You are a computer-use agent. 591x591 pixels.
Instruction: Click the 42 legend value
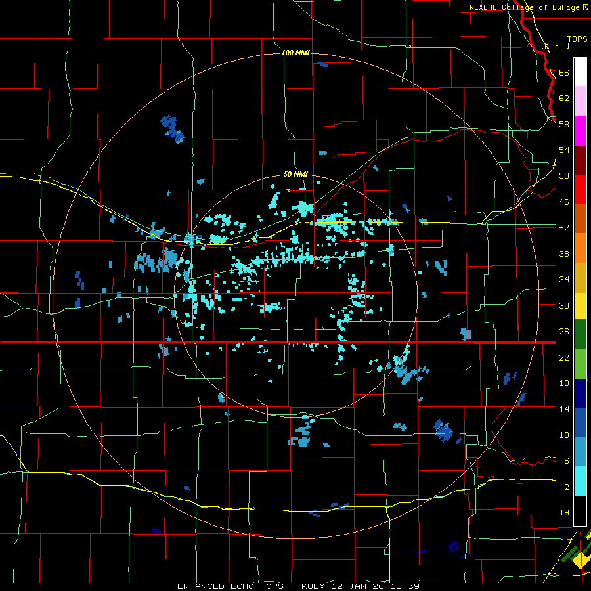(564, 228)
